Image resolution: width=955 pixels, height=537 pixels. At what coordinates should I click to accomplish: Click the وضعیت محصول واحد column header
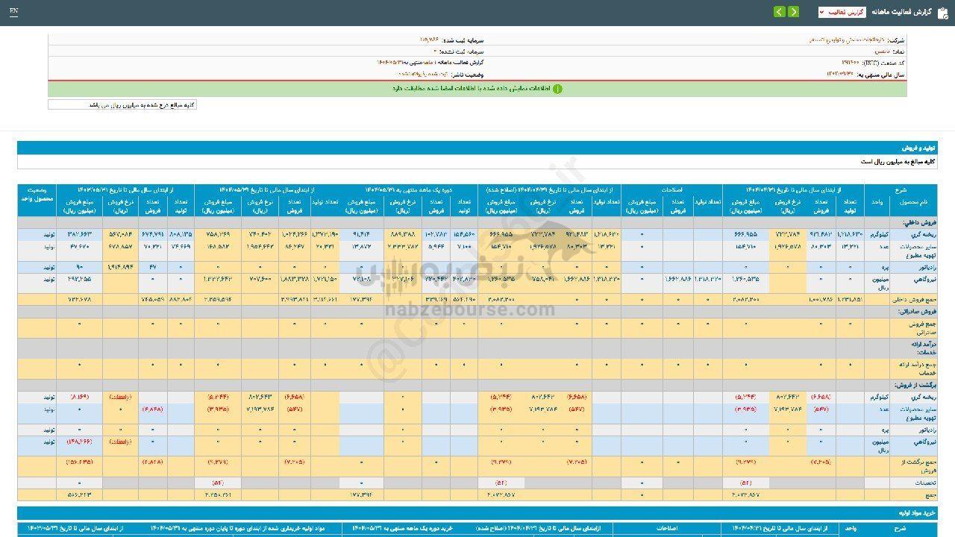[x=37, y=195]
